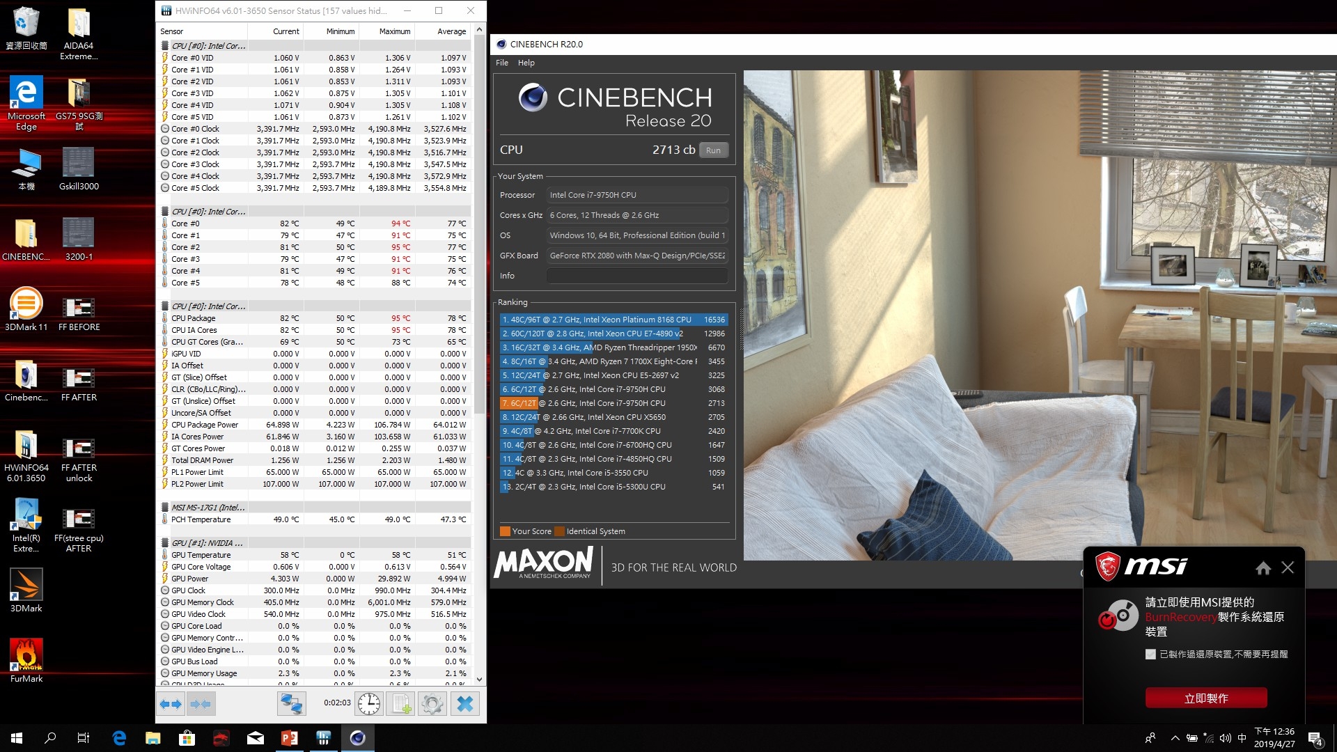Open the Recycle Bin desktop icon
The image size is (1337, 752).
coord(26,29)
